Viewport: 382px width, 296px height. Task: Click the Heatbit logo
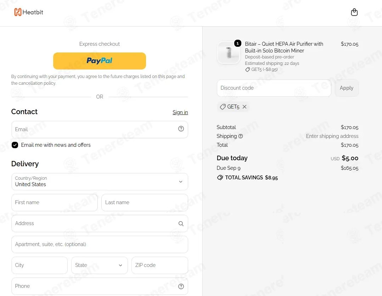[x=28, y=12]
